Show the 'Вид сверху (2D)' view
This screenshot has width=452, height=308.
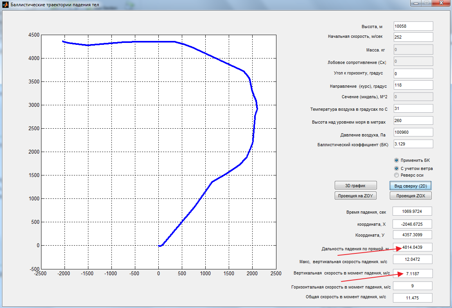[x=411, y=186]
